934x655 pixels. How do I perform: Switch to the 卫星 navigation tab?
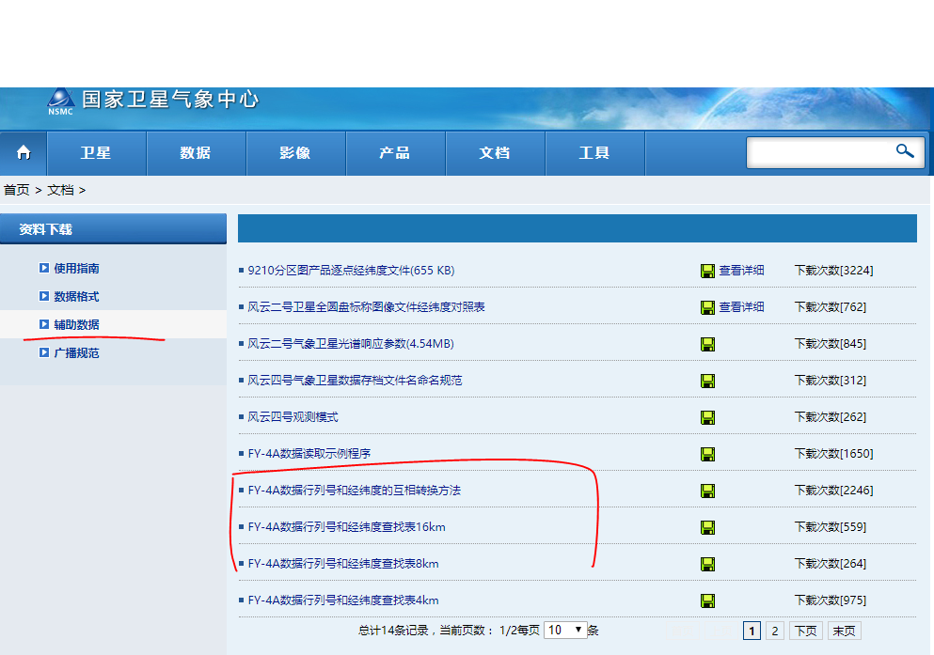(x=96, y=152)
